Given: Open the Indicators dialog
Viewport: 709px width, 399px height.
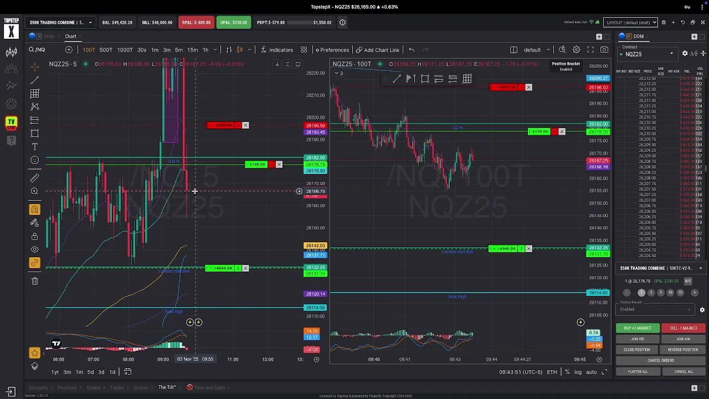Looking at the screenshot, I should (276, 50).
